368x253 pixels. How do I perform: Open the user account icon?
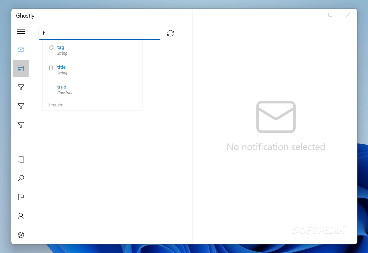(x=21, y=216)
